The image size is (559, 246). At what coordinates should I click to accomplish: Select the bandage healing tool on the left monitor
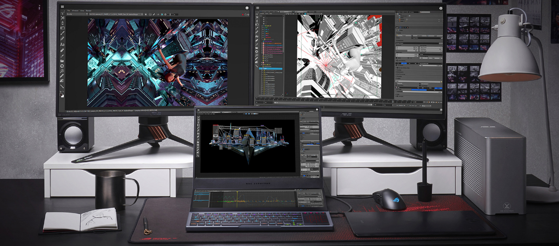pyautogui.click(x=62, y=50)
